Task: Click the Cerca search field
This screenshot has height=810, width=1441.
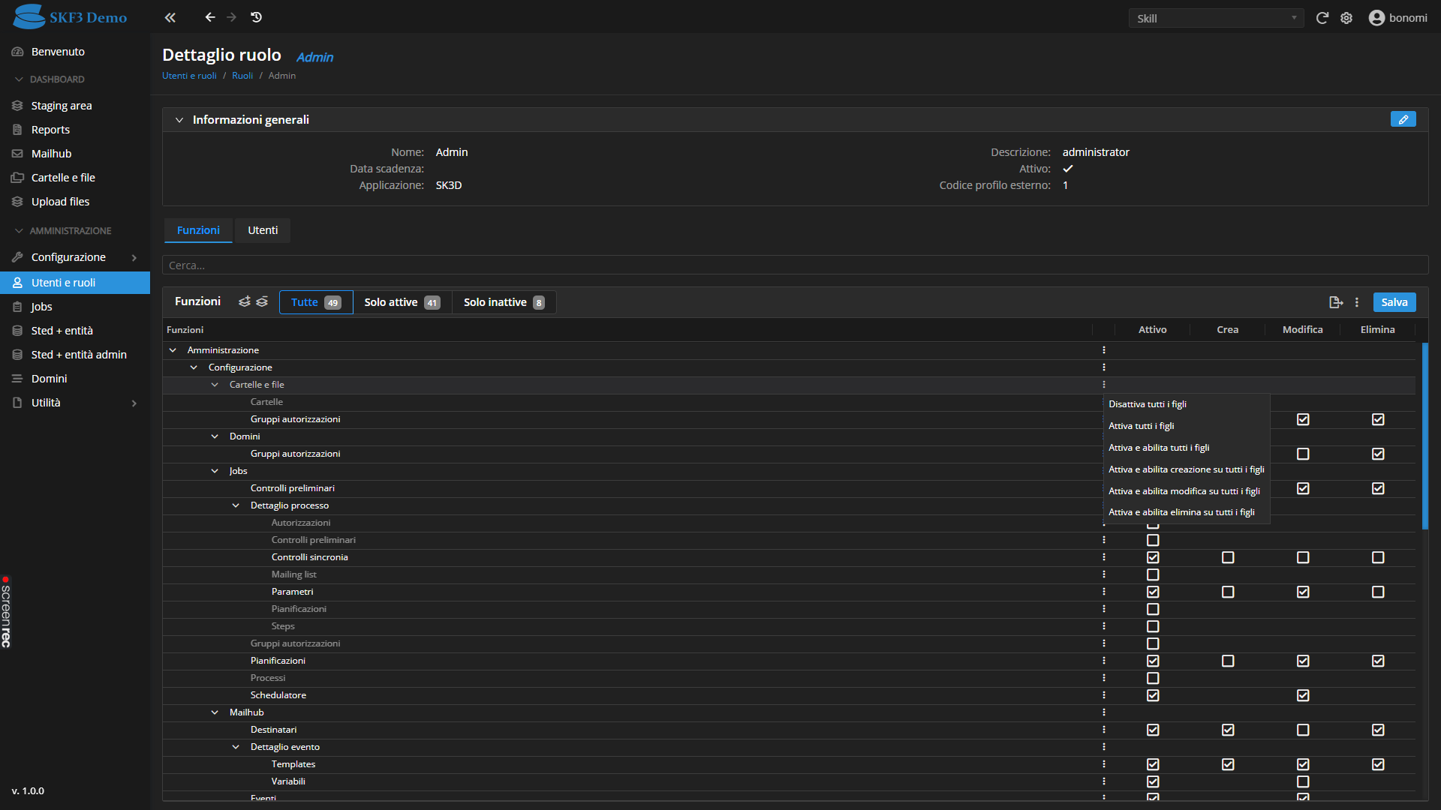Action: click(x=795, y=265)
